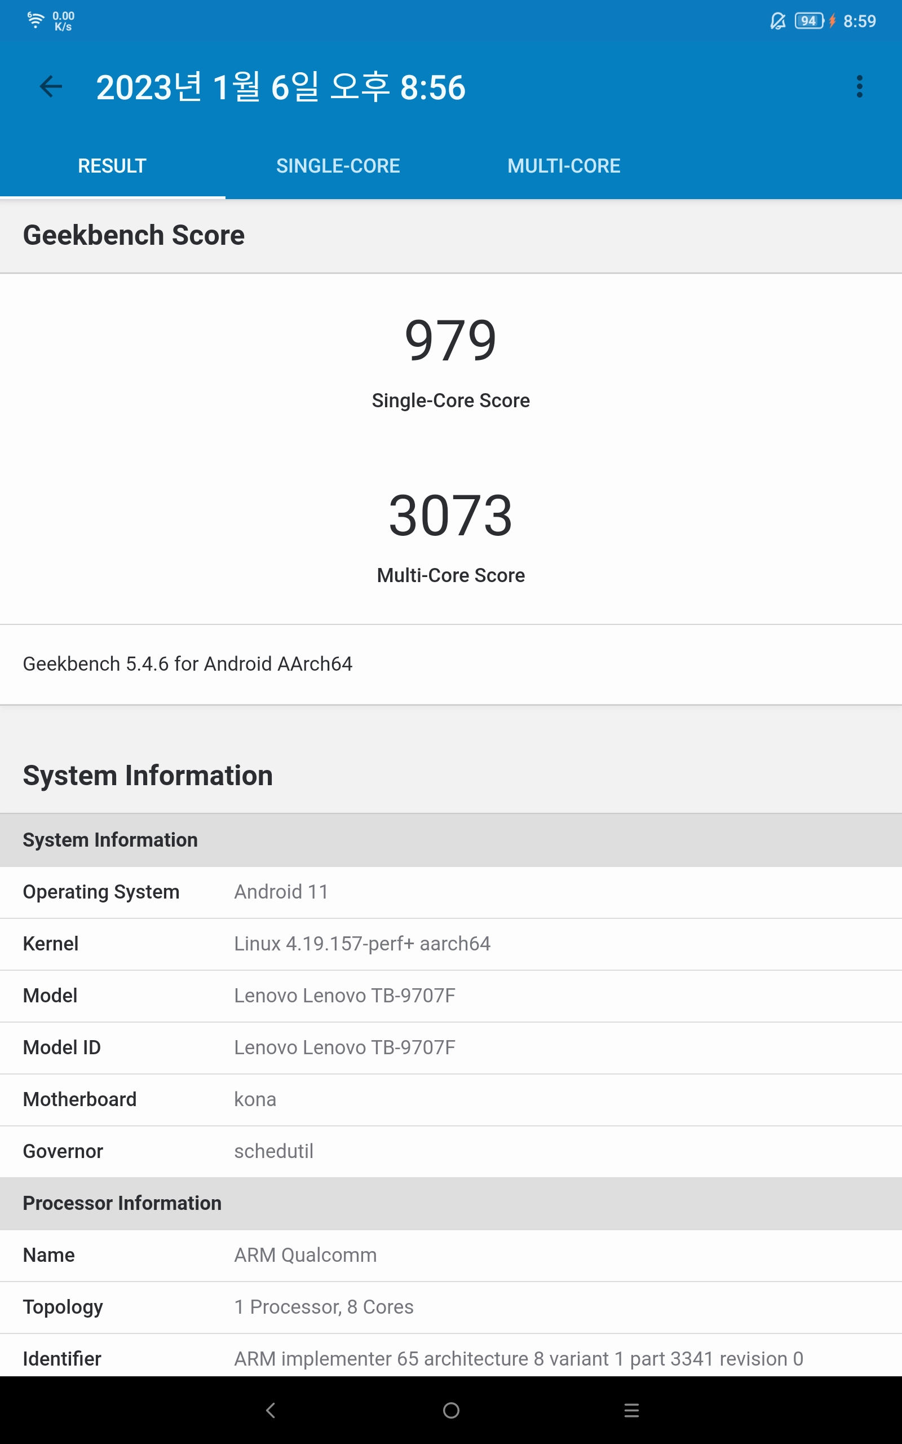The image size is (902, 1444).
Task: Tap the 3073 multi-core score value
Action: coord(451,516)
